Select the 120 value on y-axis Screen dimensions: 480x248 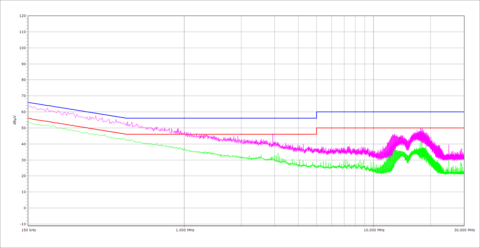click(x=22, y=16)
